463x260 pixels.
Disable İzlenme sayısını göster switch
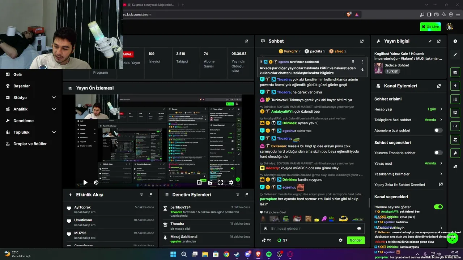tap(438, 207)
